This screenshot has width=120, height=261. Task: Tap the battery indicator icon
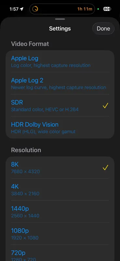(107, 9)
